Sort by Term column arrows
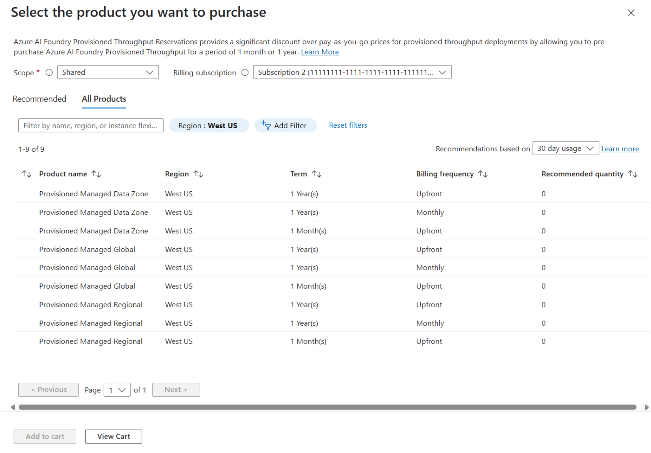The width and height of the screenshot is (651, 453). point(317,174)
